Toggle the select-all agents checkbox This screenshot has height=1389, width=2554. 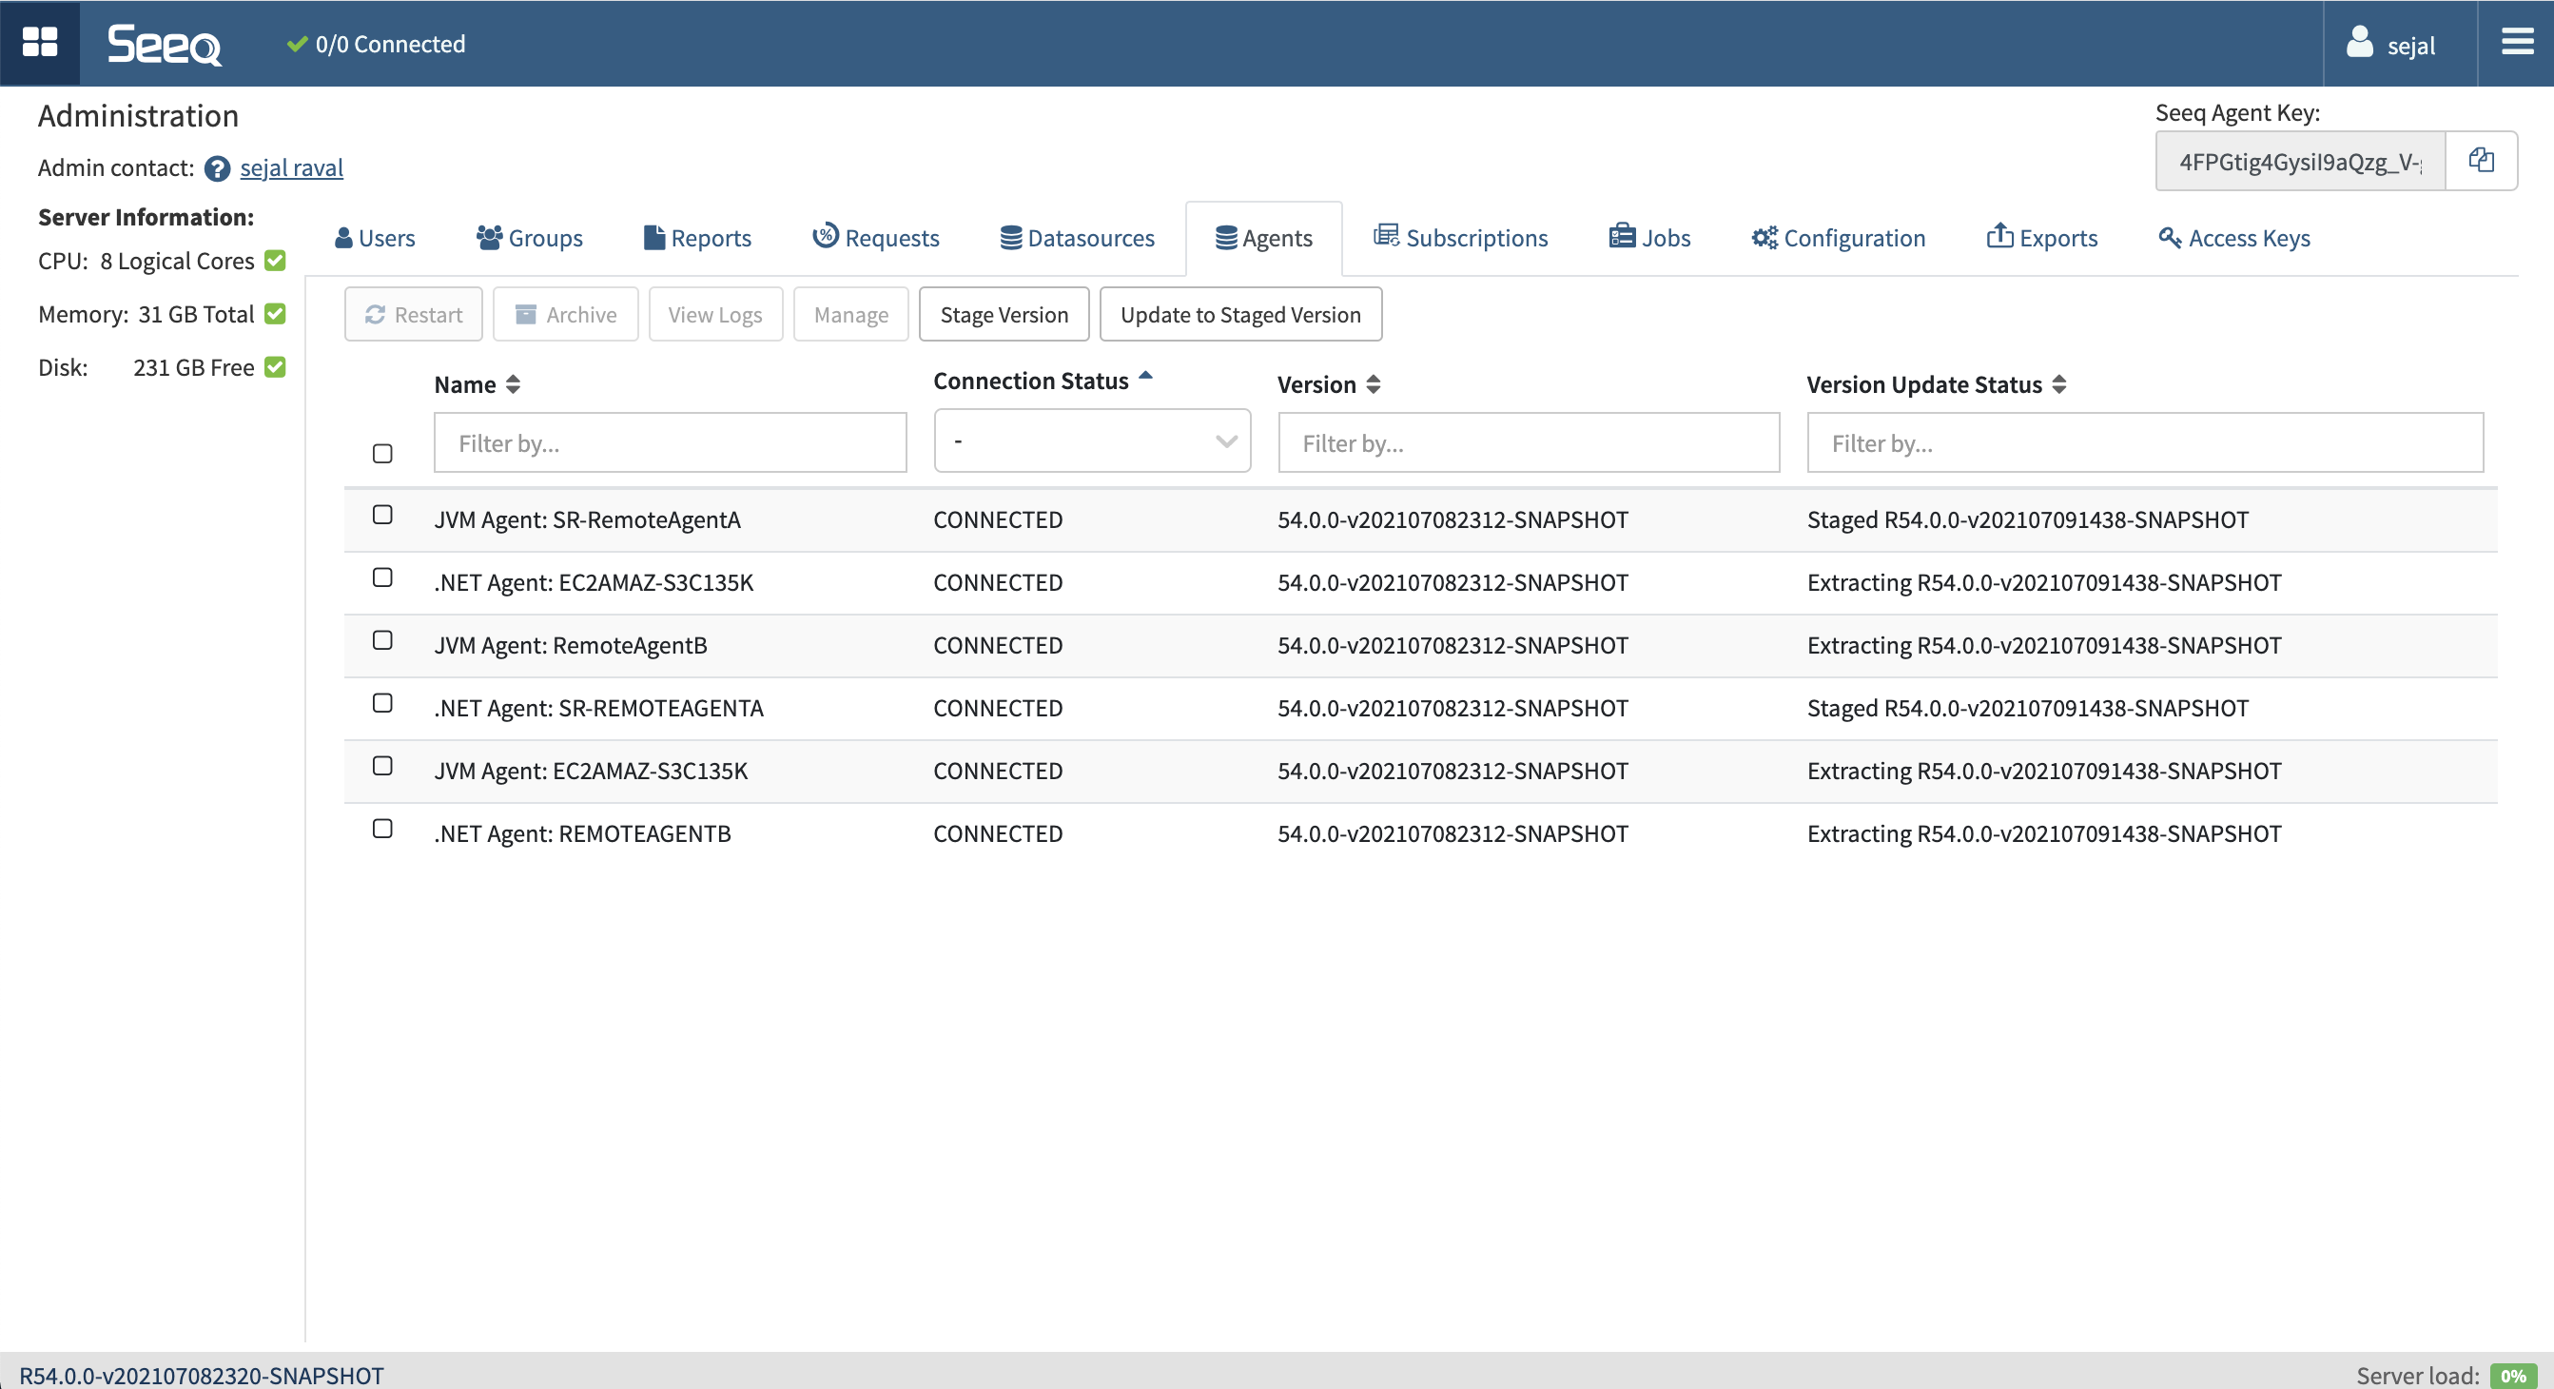(x=382, y=454)
